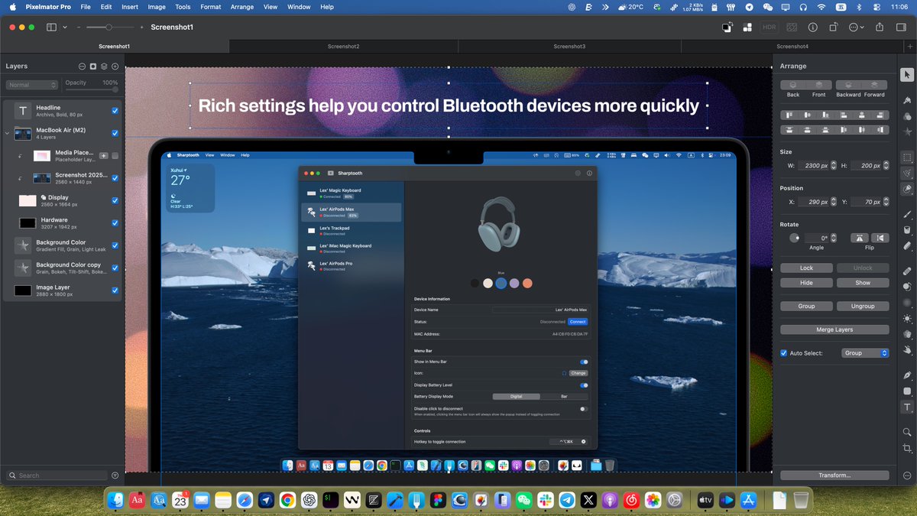Click the swap colors icon in toolbar
Screen dimensions: 917x516
click(727, 27)
